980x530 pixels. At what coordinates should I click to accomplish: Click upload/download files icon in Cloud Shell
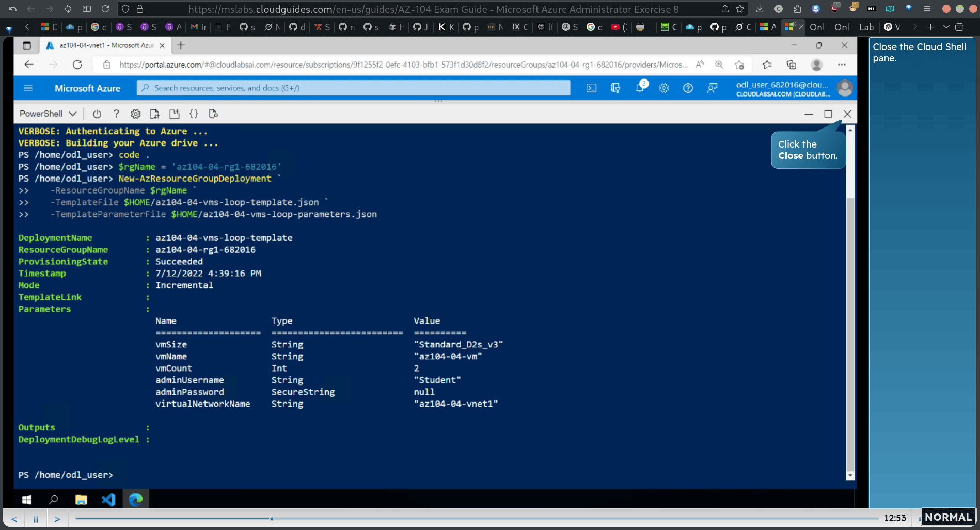point(154,114)
